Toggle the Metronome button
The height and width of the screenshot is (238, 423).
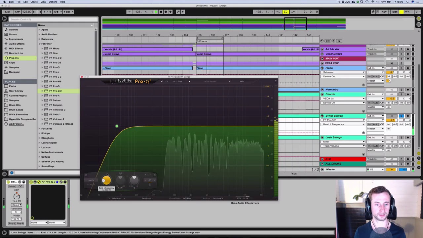click(x=56, y=12)
